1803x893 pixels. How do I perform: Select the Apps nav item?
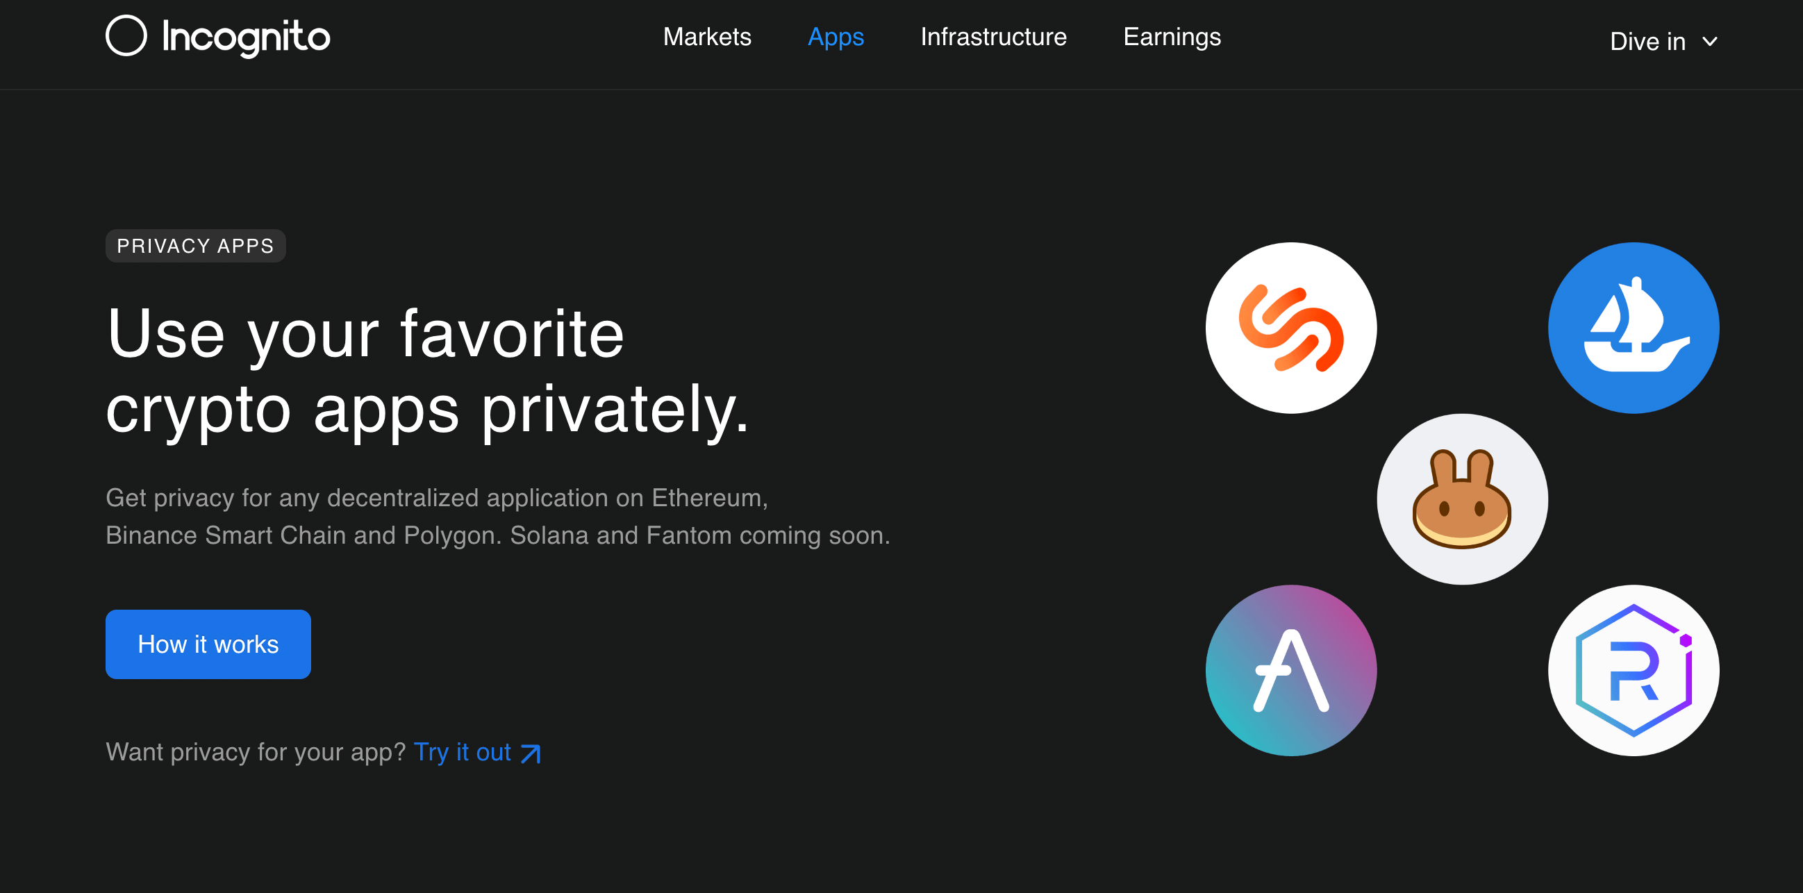(836, 37)
